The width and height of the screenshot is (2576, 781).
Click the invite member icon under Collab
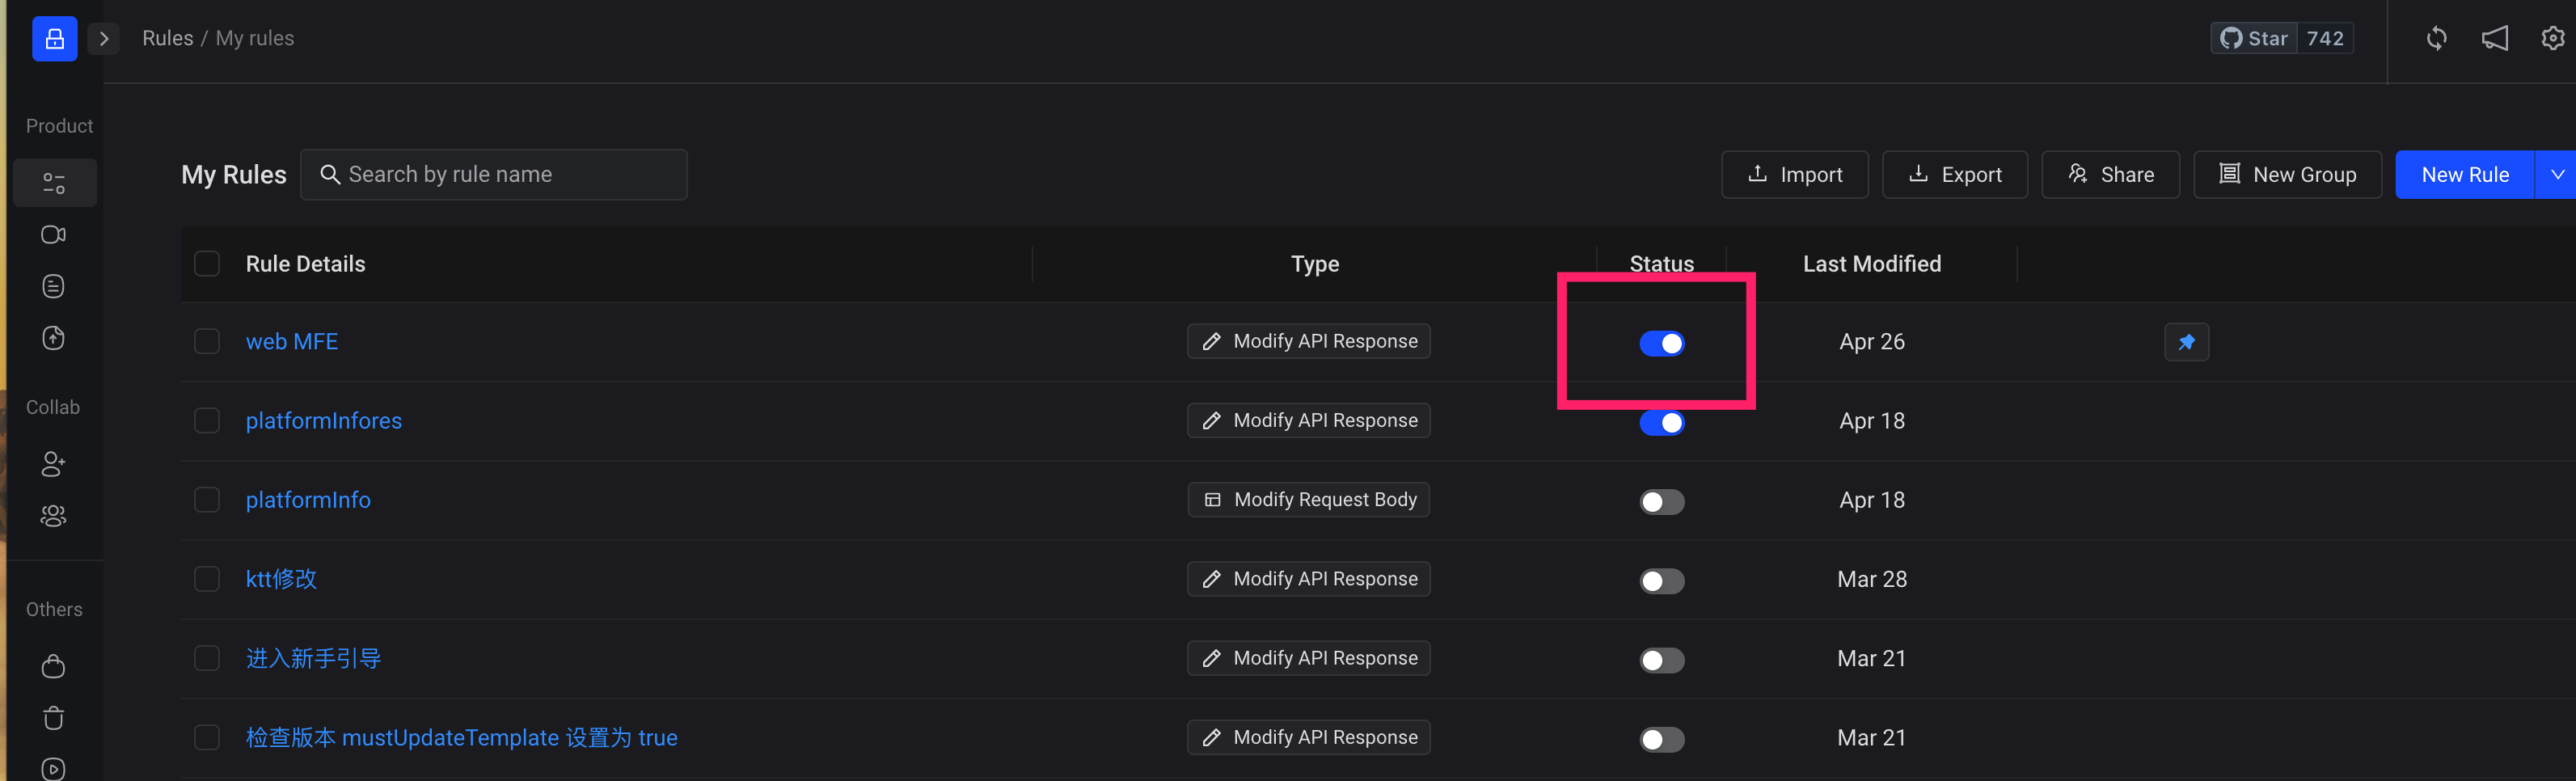pos(54,464)
